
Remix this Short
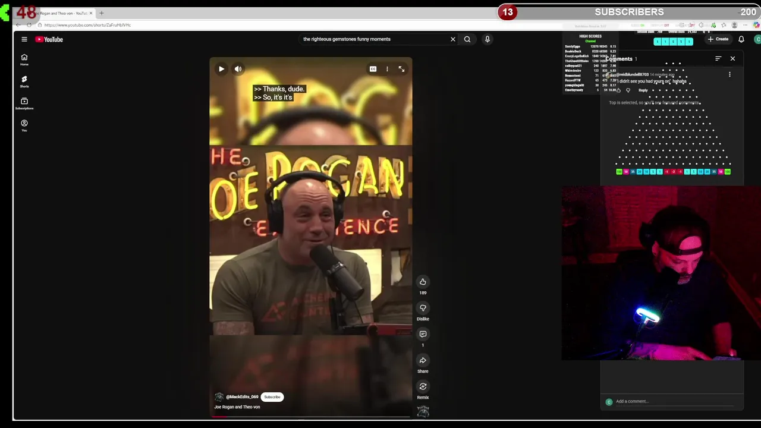[423, 386]
